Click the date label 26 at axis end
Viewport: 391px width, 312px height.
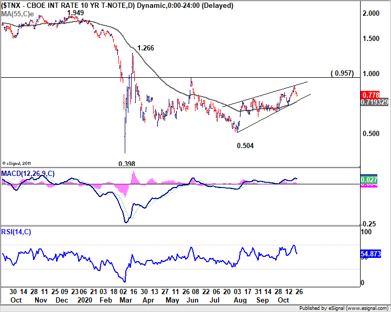(x=299, y=292)
